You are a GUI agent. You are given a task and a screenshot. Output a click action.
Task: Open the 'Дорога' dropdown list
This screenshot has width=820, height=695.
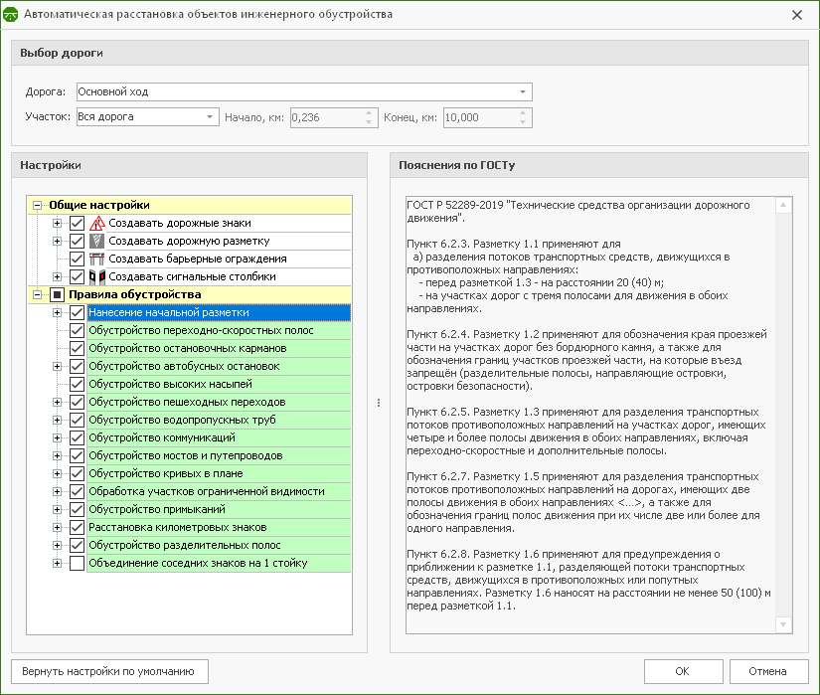click(523, 92)
